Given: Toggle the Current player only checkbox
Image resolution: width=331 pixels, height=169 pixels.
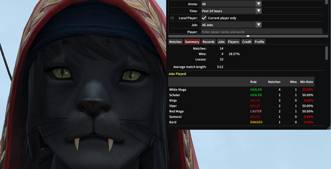Looking at the screenshot, I should (x=204, y=18).
